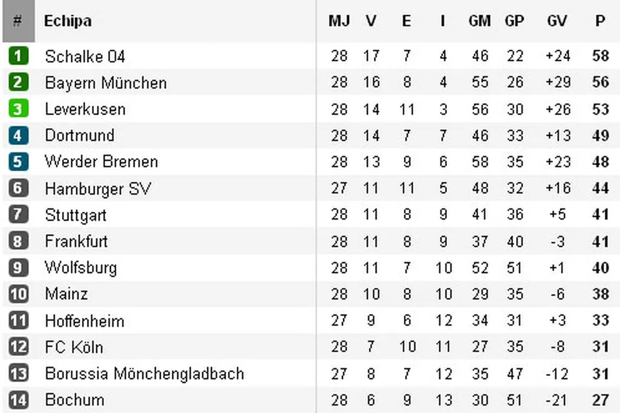
Task: Click the light green rank 3 badge
Action: [18, 109]
